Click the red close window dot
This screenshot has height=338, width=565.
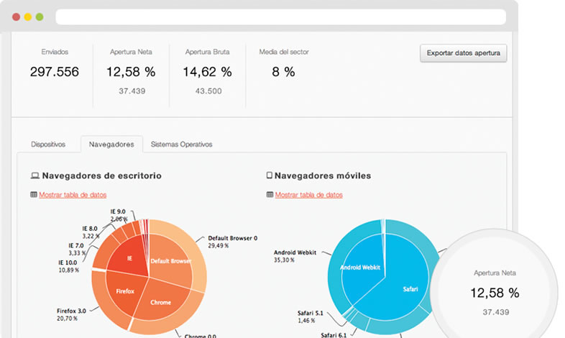coord(17,17)
